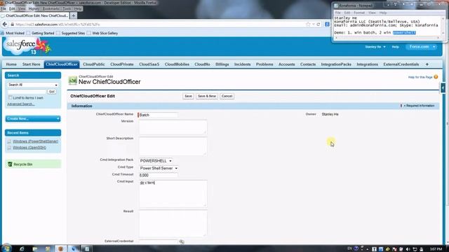This screenshot has height=252, width=449.
Task: Open the Firefox Bookmarks menu
Action: point(51,9)
